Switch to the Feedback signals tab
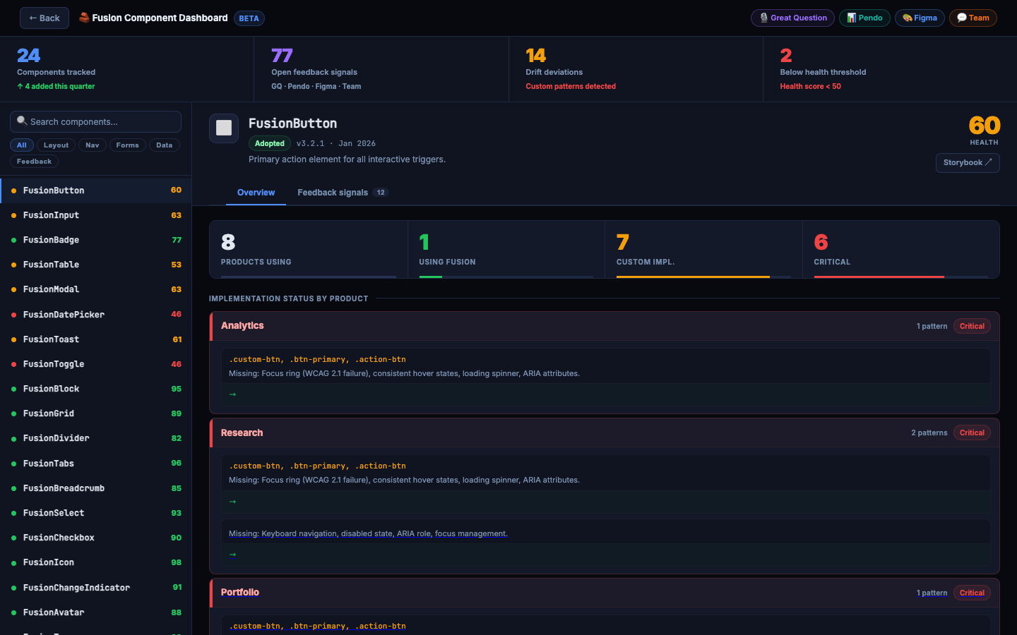Screen dimensions: 1017x635 [x=343, y=193]
